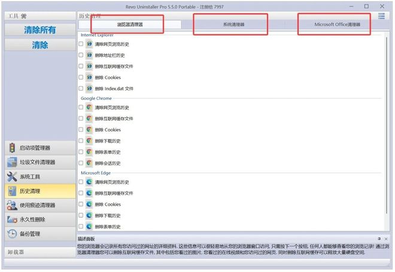Click the 清除 button

click(x=40, y=45)
